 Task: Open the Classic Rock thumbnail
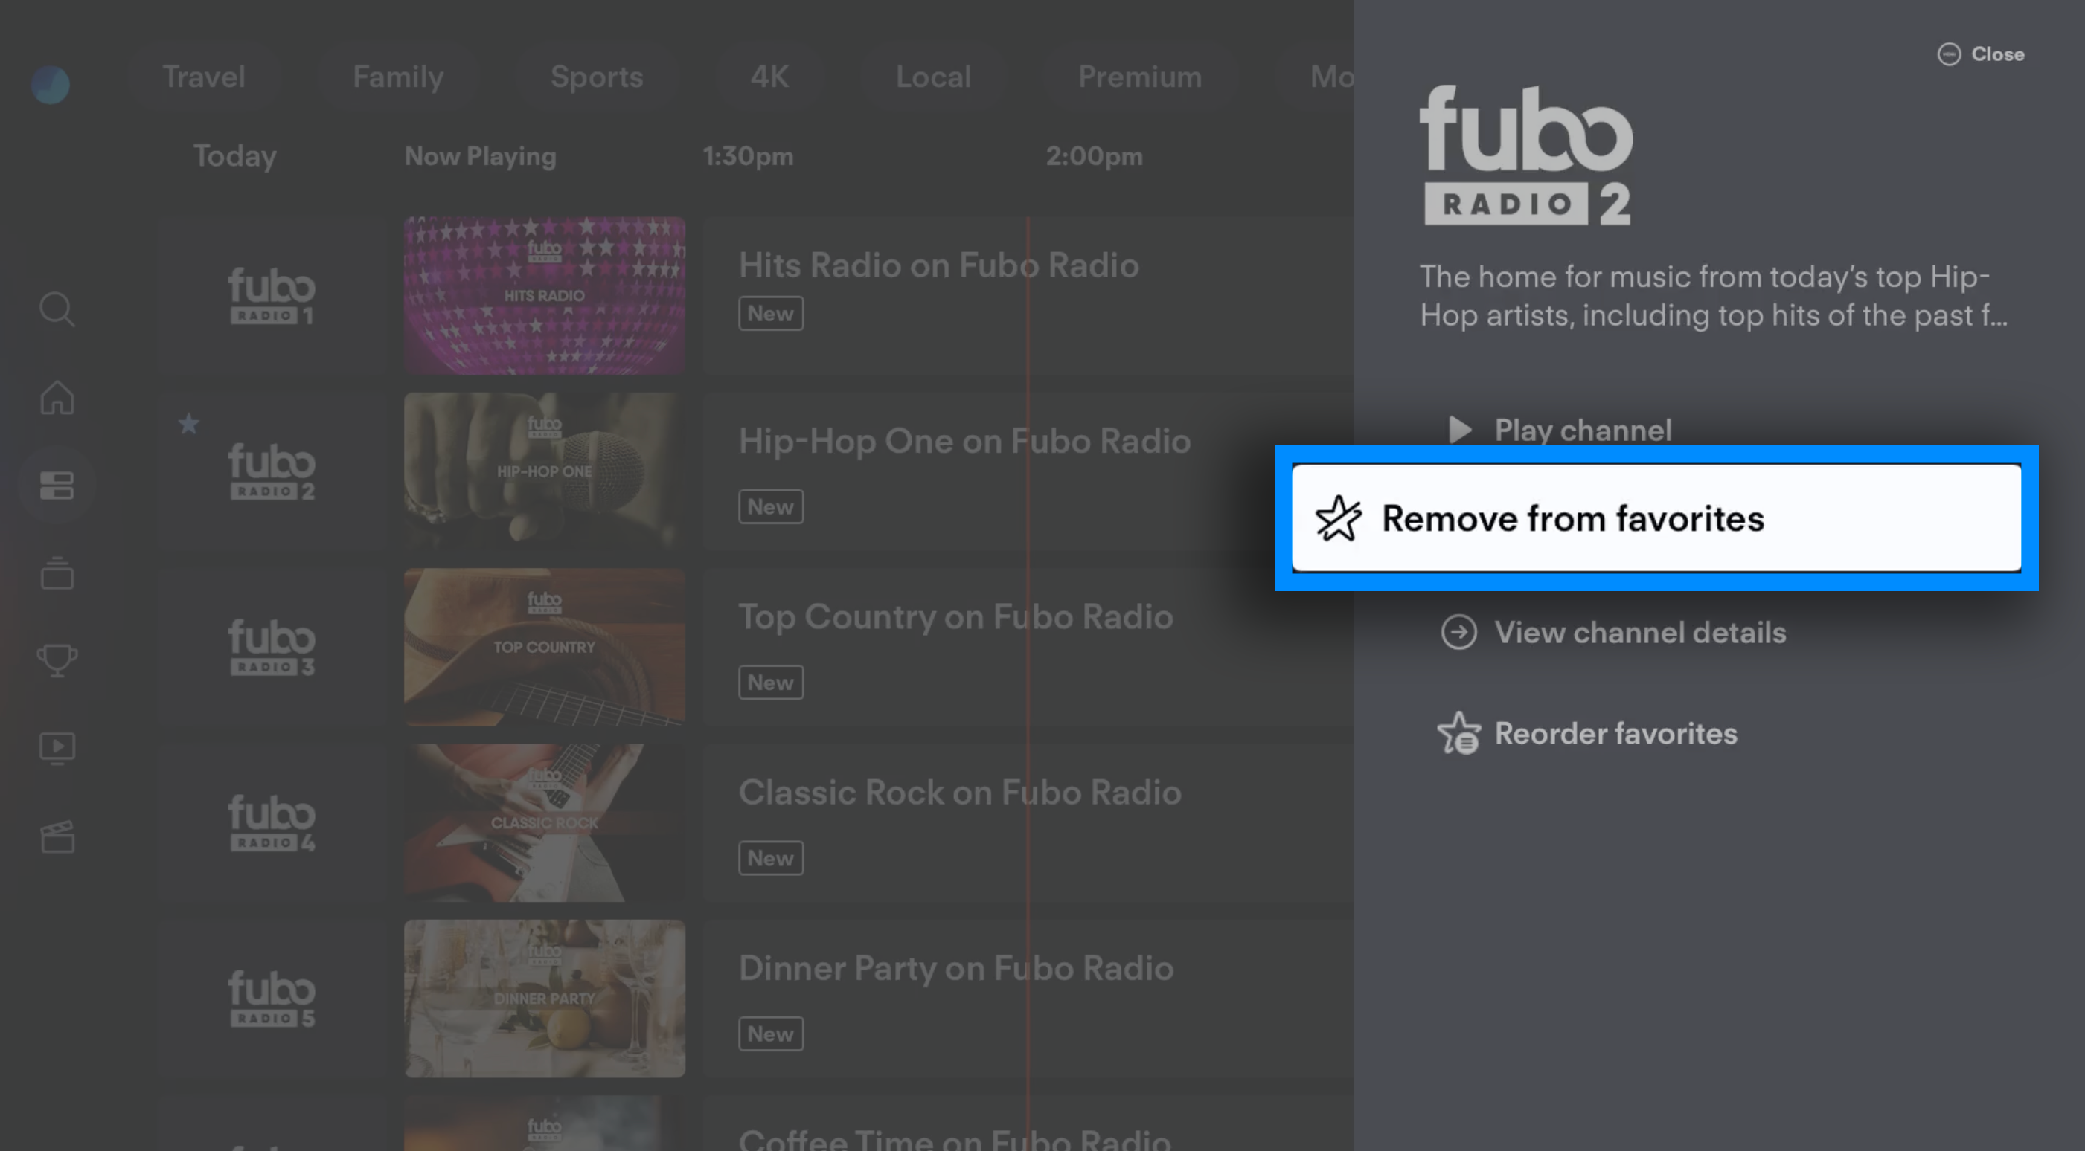click(545, 822)
